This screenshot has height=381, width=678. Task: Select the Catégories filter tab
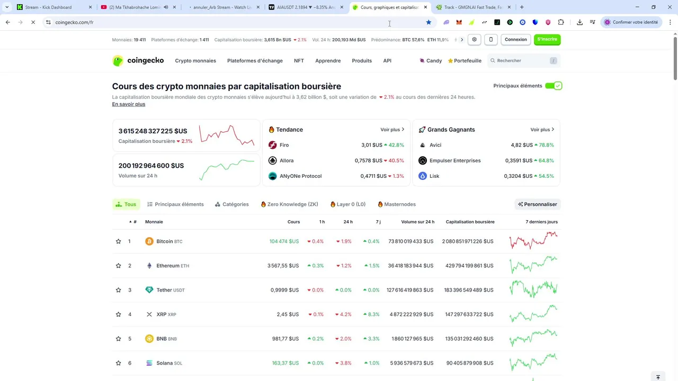(231, 204)
